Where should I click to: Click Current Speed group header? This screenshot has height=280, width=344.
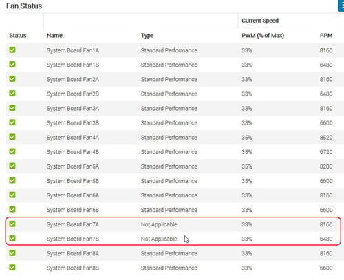point(260,21)
